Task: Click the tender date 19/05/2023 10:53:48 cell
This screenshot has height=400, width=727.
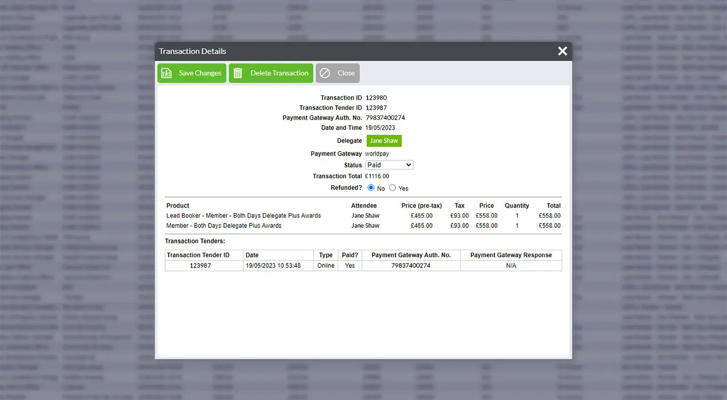Action: (273, 266)
